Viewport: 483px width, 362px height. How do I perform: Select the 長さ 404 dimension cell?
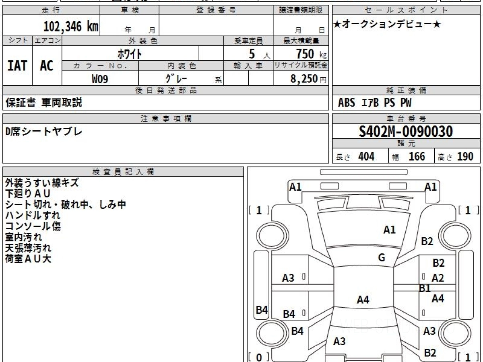360,156
